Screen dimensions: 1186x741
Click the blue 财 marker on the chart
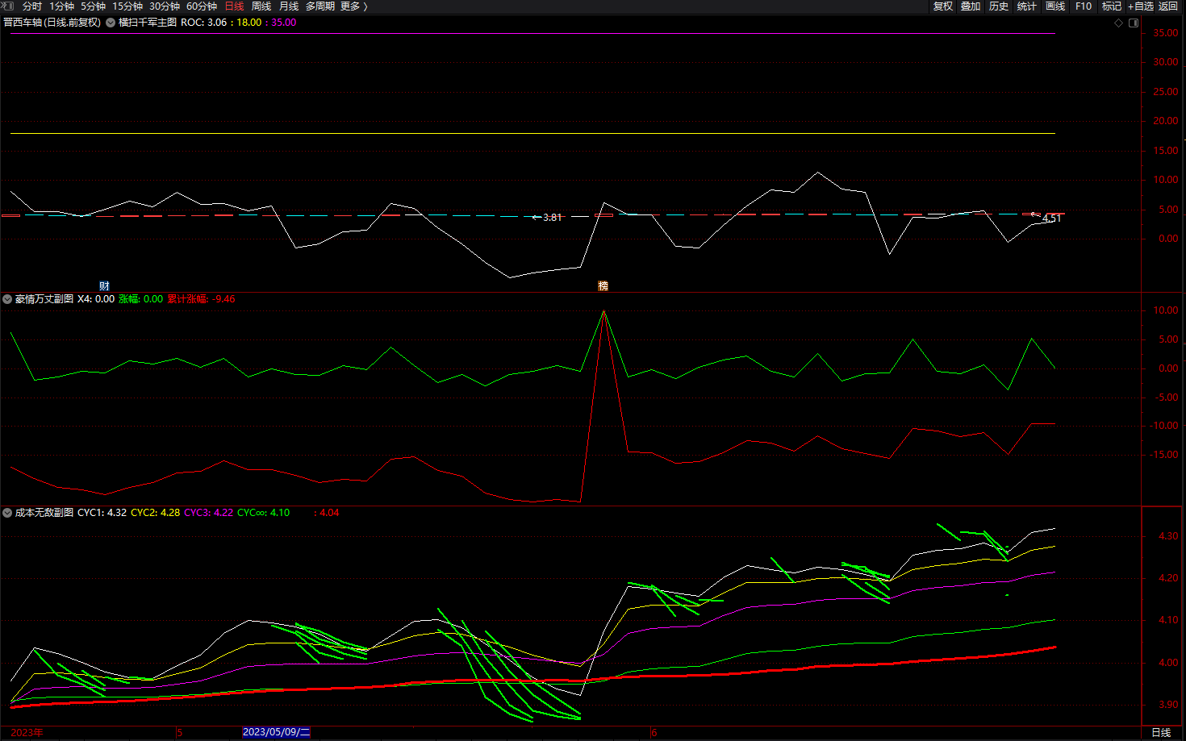point(104,286)
